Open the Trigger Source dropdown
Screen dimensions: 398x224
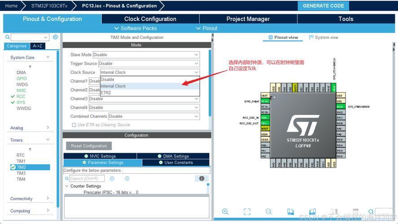(x=149, y=64)
